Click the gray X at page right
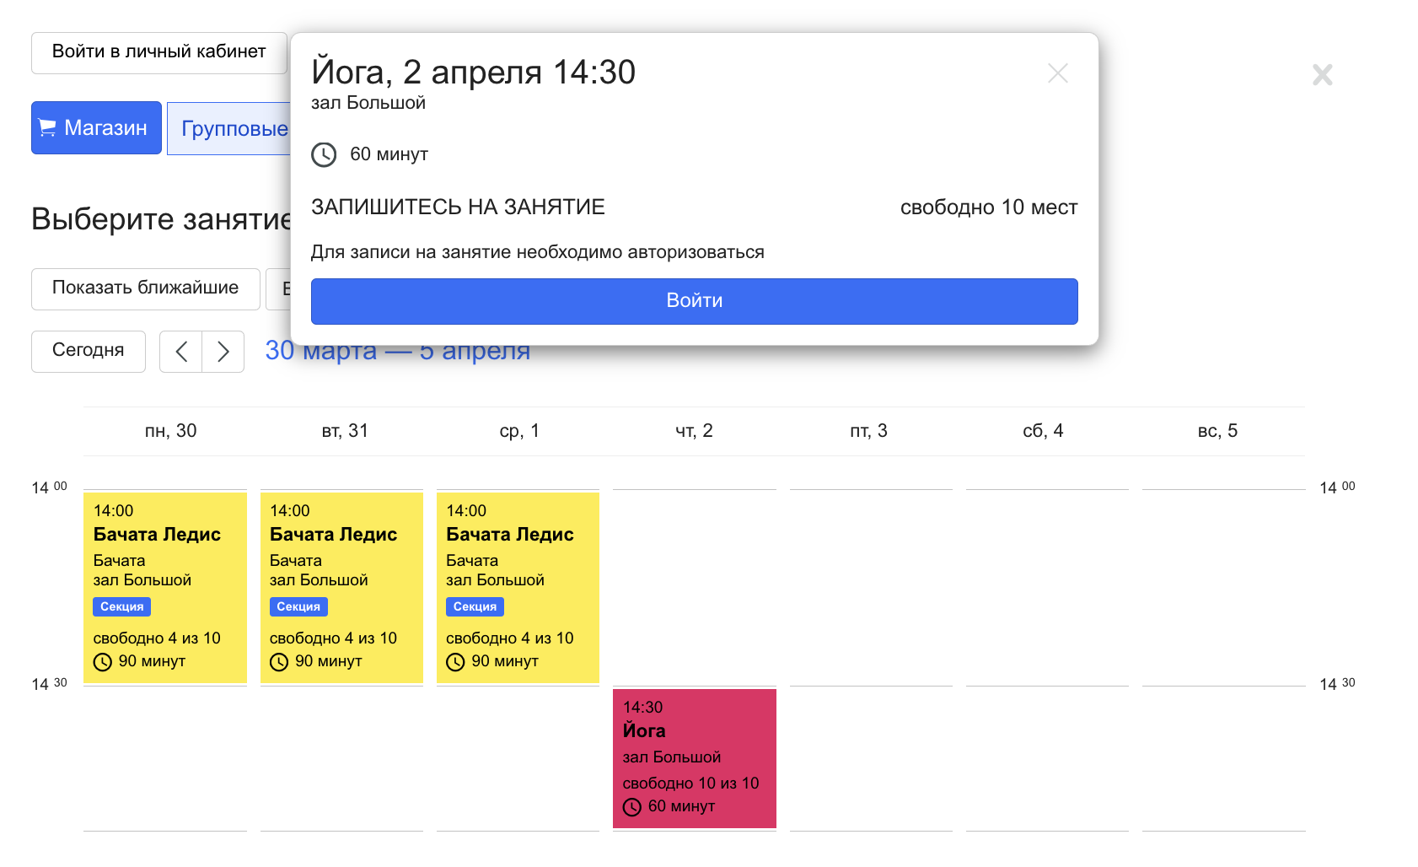This screenshot has height=867, width=1418. pyautogui.click(x=1322, y=75)
